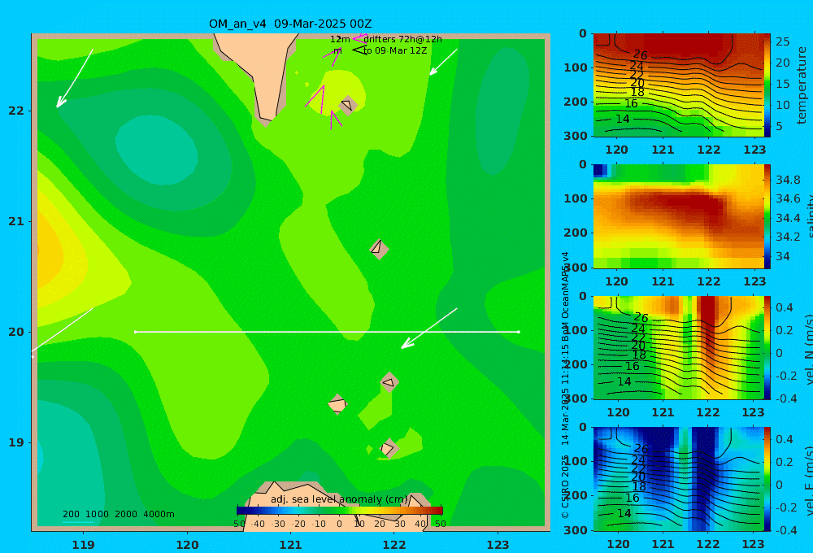813x553 pixels.
Task: Click contour label 16 in the vel. E panel
Action: click(632, 498)
